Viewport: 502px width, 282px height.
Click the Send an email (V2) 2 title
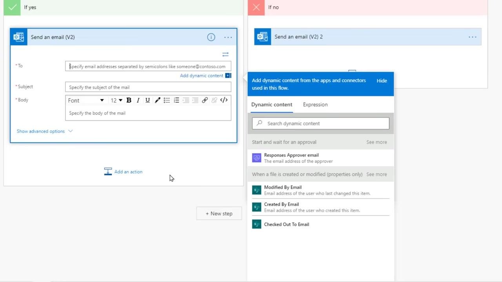click(x=298, y=37)
